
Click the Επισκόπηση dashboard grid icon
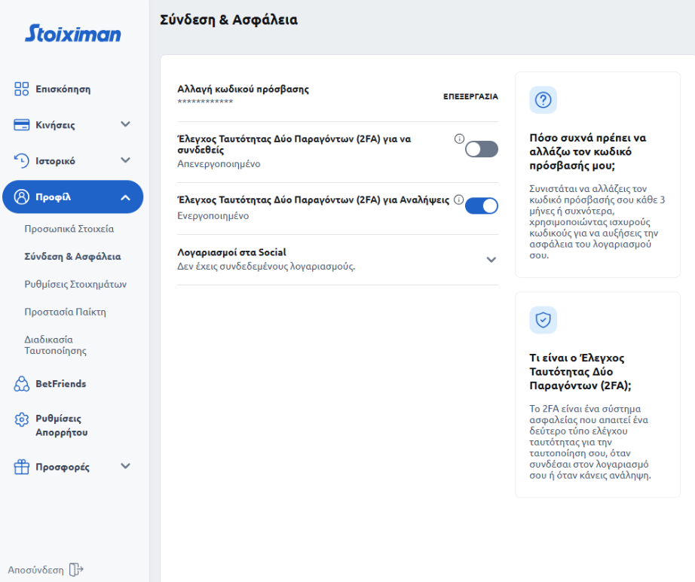[22, 89]
